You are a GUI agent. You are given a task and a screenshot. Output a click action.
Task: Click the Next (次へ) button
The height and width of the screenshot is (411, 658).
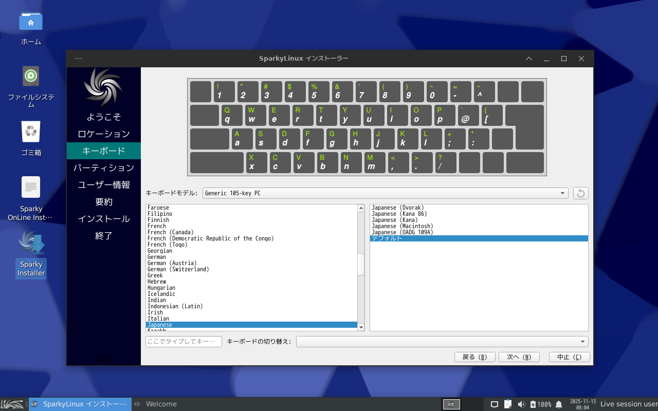pyautogui.click(x=518, y=357)
